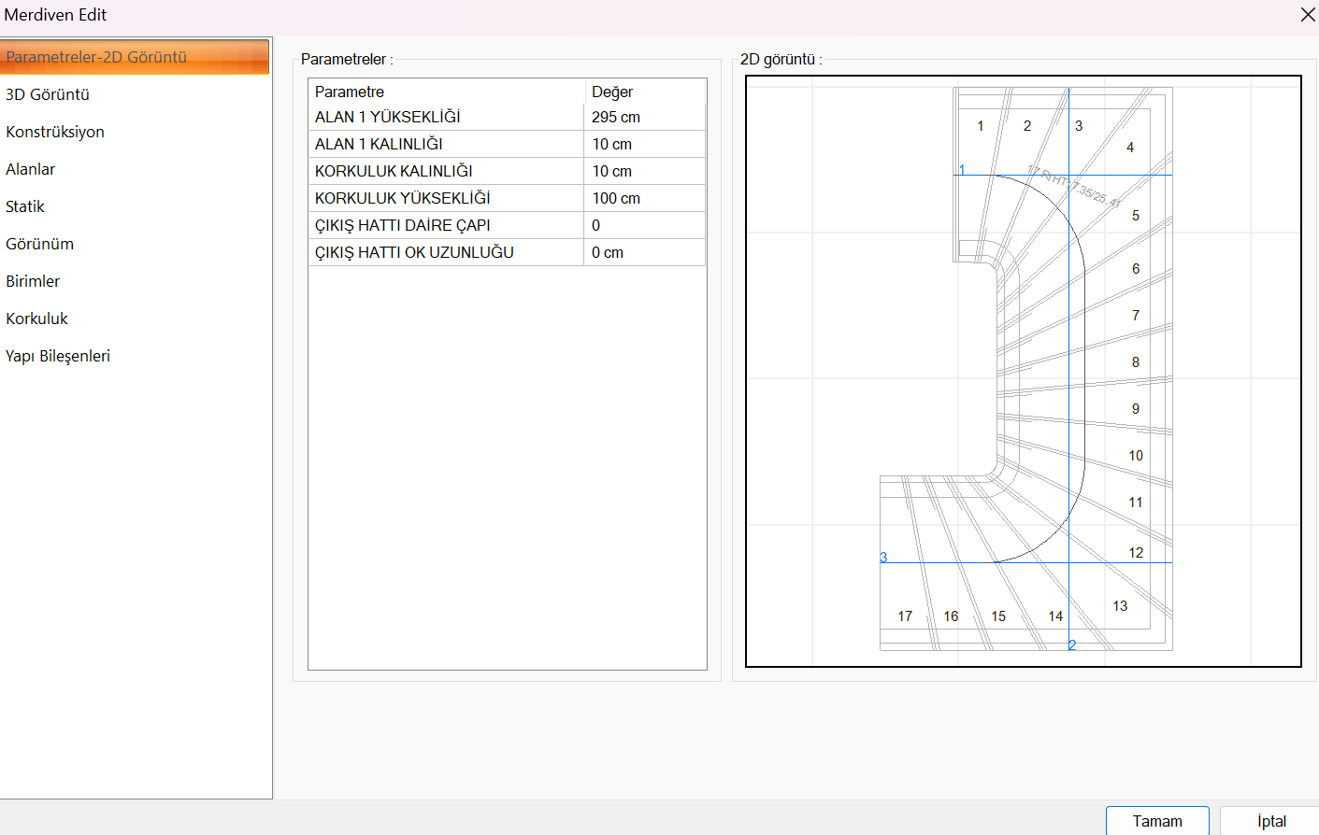Select stair step 7 in 2D view
Screen dimensions: 1319x835
click(1136, 316)
